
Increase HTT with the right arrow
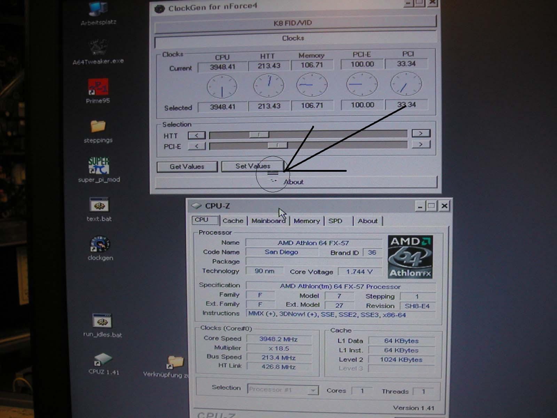421,133
